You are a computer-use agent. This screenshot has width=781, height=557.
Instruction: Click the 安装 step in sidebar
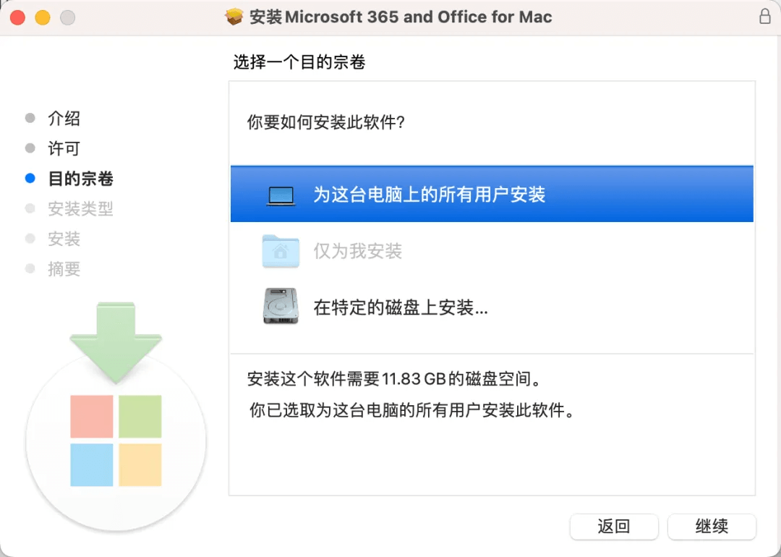coord(64,239)
